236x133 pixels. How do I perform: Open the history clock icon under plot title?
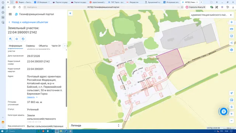tap(23, 39)
